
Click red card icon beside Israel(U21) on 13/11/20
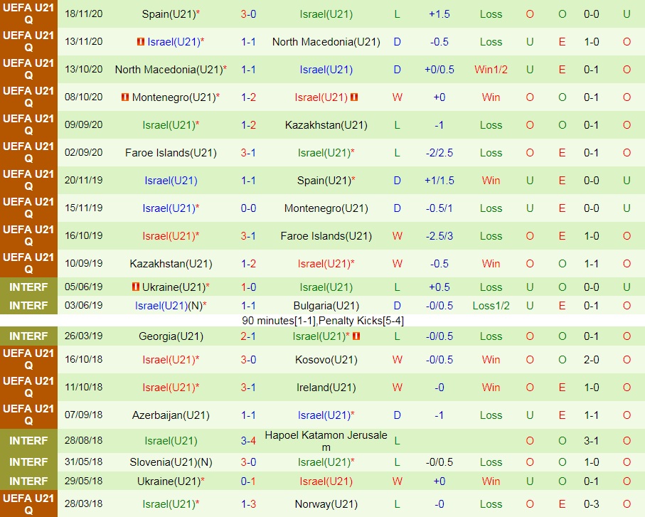click(x=140, y=41)
